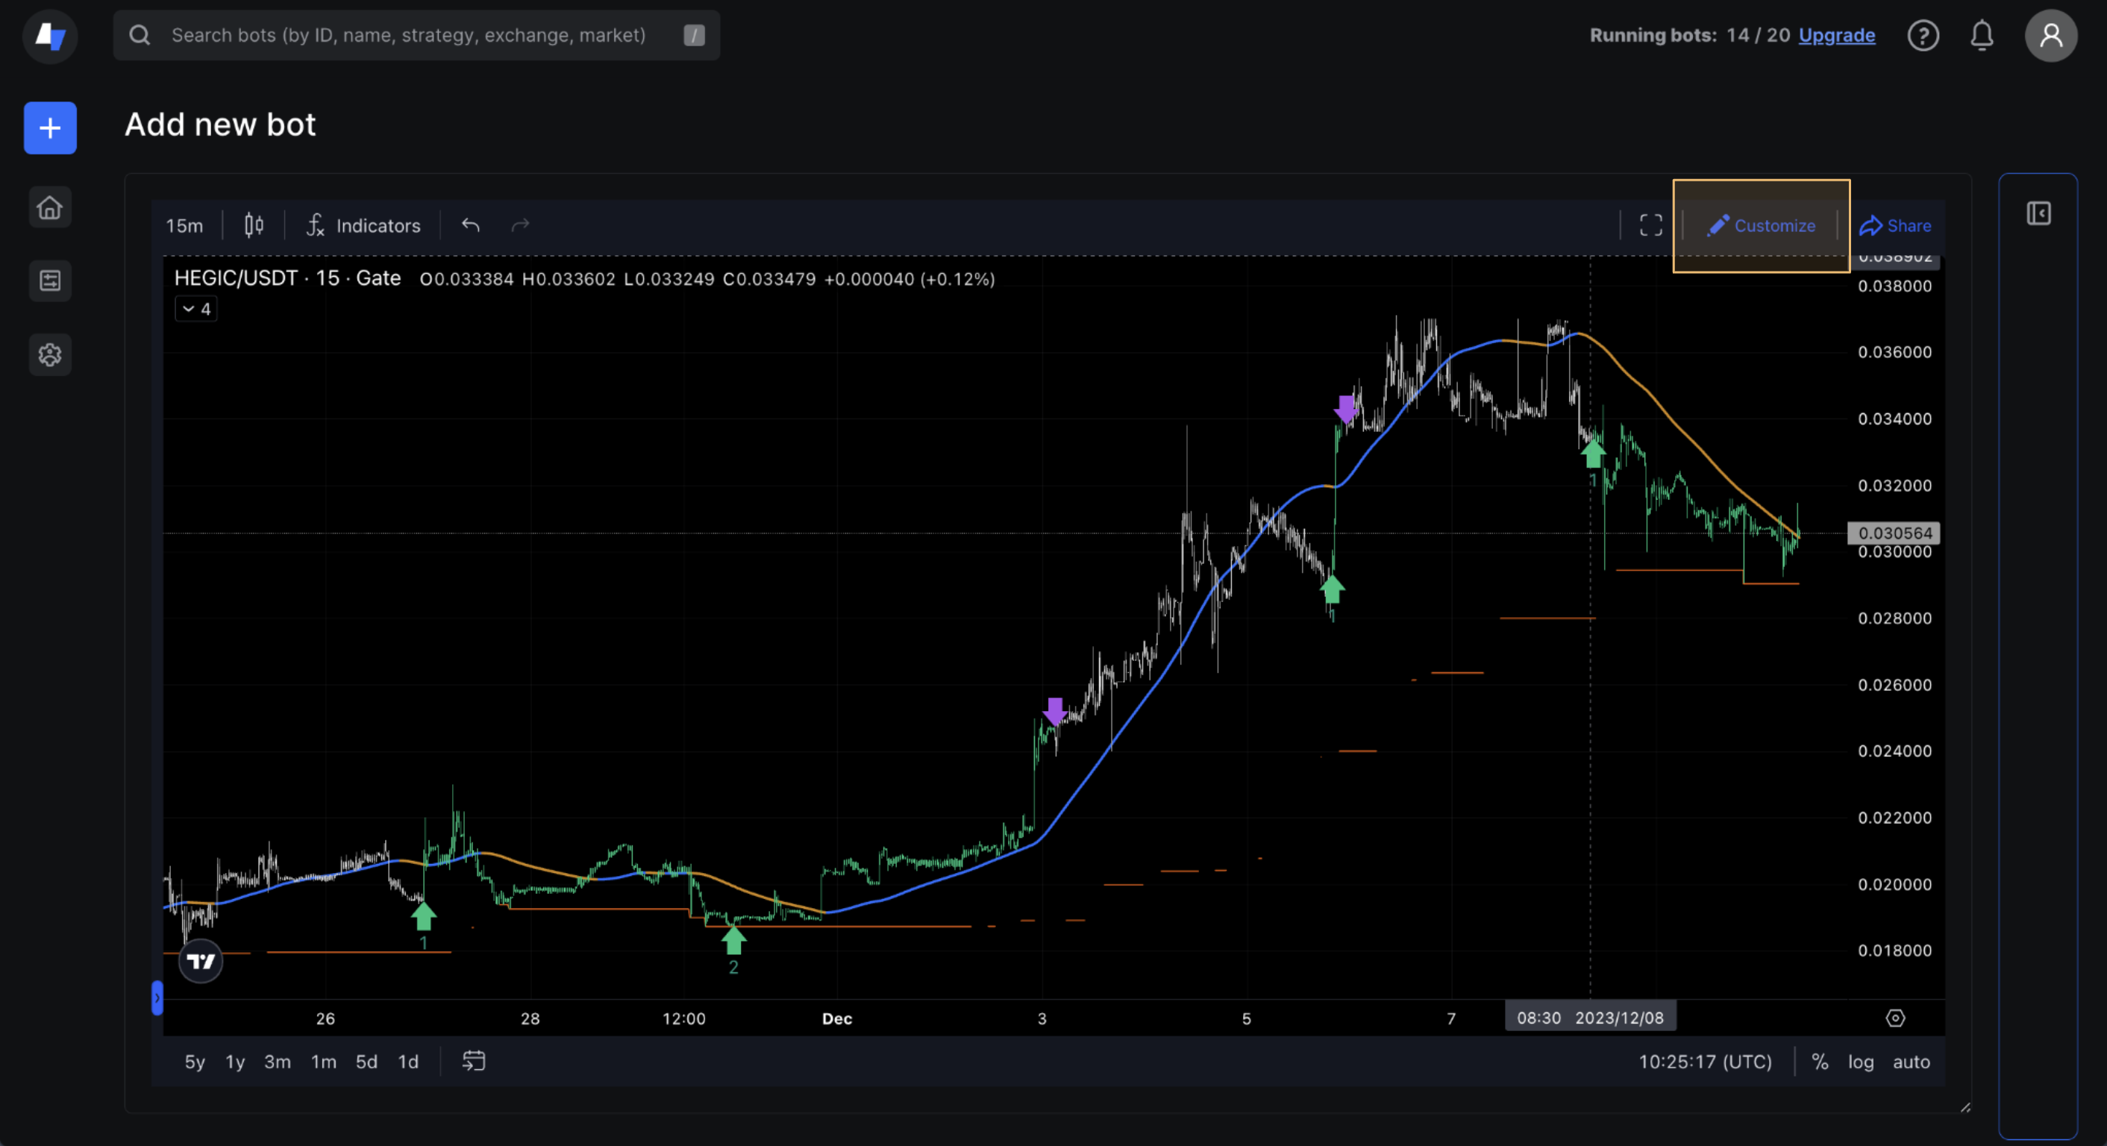Open the home dashboard icon in sidebar

coord(50,207)
